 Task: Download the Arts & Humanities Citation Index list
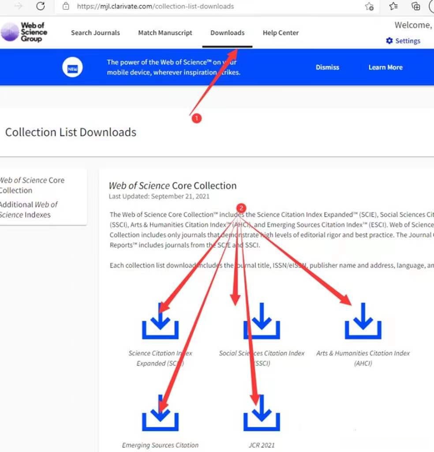tap(363, 321)
